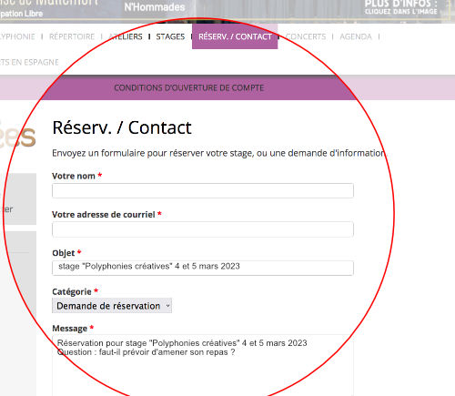Viewport: 455px width, 396px height.
Task: Click into the Objet text field
Action: pyautogui.click(x=203, y=268)
